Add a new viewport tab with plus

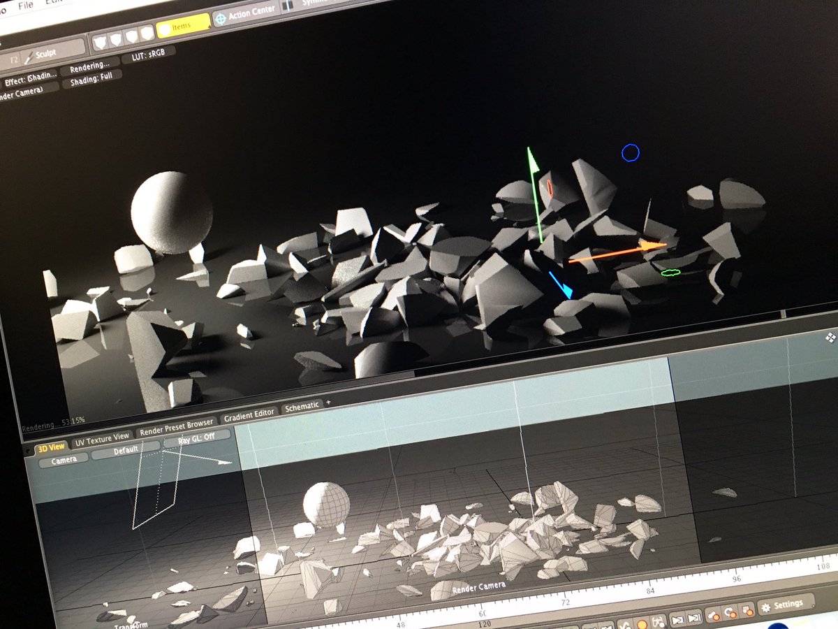pos(328,403)
